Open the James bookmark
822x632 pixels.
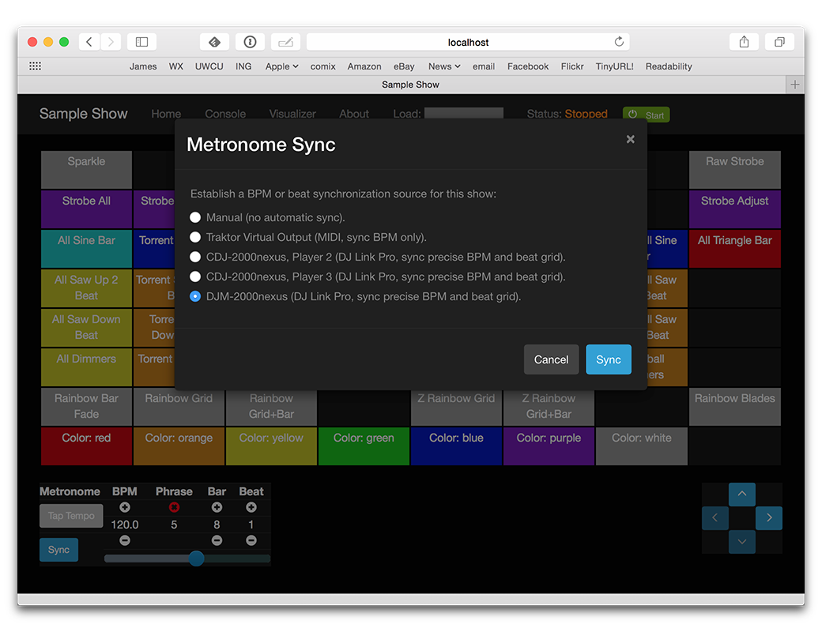tap(143, 66)
